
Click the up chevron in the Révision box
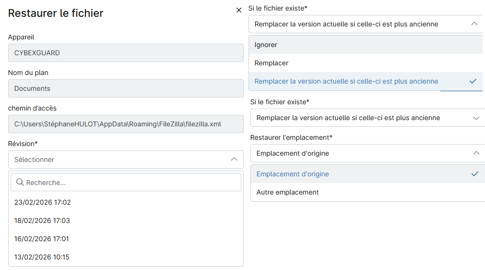(x=234, y=160)
